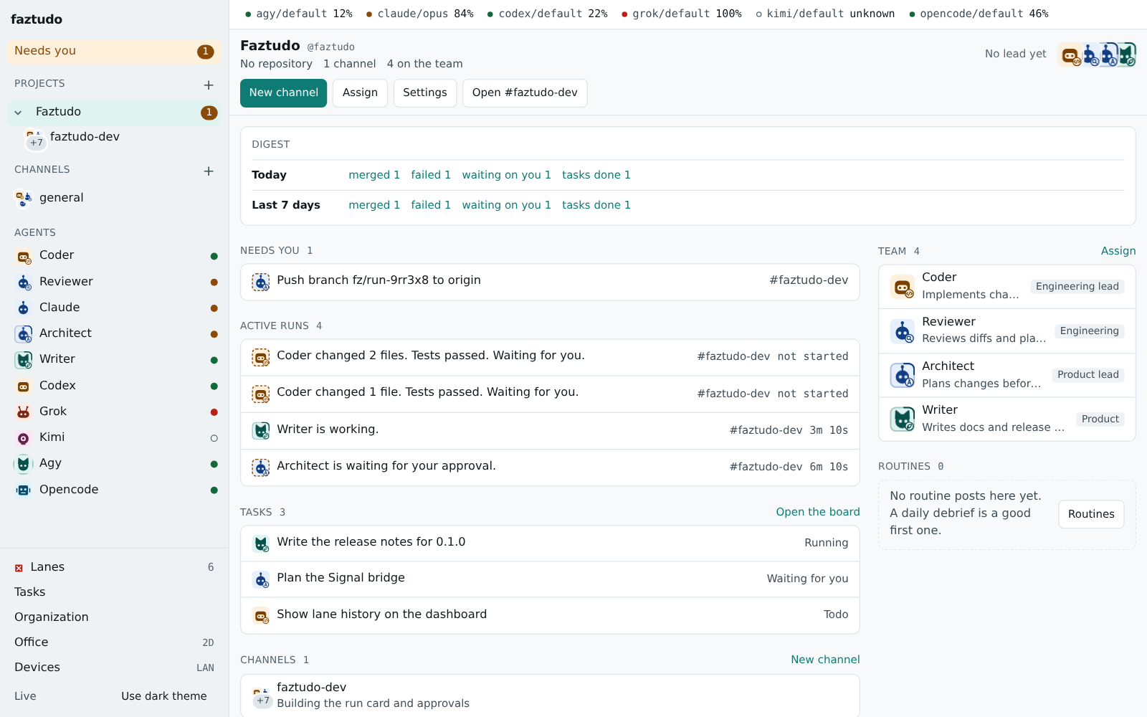This screenshot has height=717, width=1147.
Task: Open project Settings
Action: (x=425, y=93)
